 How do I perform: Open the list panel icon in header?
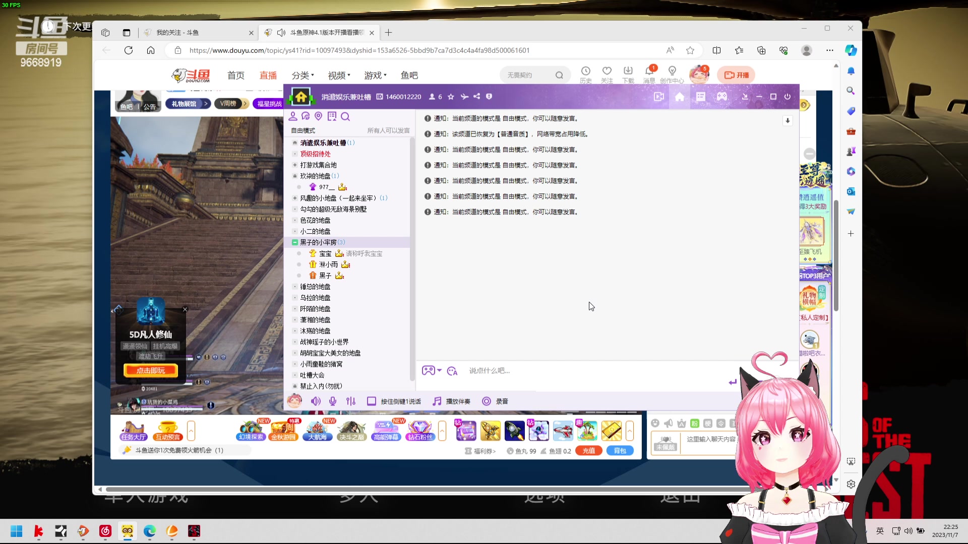pyautogui.click(x=701, y=97)
